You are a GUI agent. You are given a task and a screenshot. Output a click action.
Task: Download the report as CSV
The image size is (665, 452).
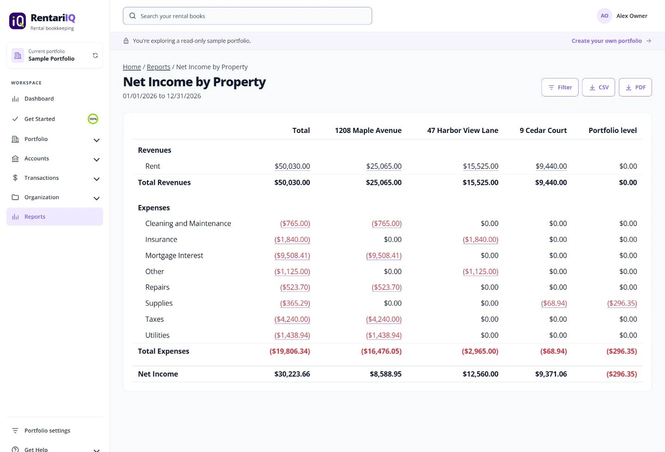pyautogui.click(x=598, y=87)
